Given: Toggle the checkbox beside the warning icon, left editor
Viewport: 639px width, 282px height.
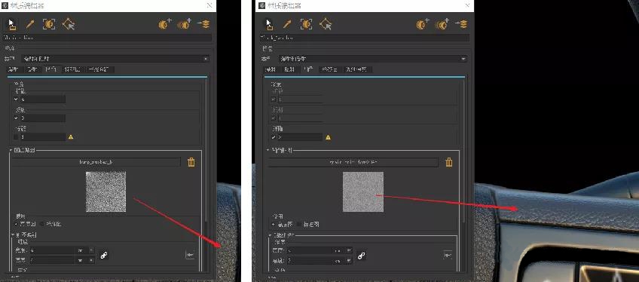Looking at the screenshot, I should [x=16, y=137].
